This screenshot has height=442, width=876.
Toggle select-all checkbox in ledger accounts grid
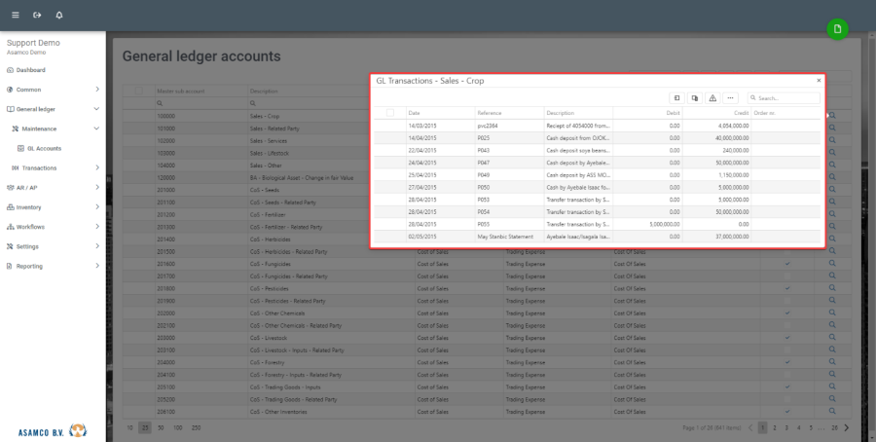coord(138,91)
